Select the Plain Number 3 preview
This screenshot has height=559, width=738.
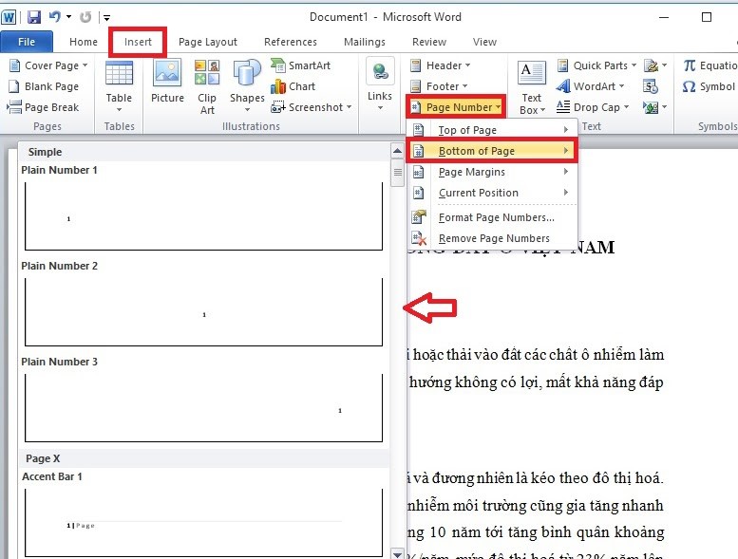pyautogui.click(x=204, y=408)
